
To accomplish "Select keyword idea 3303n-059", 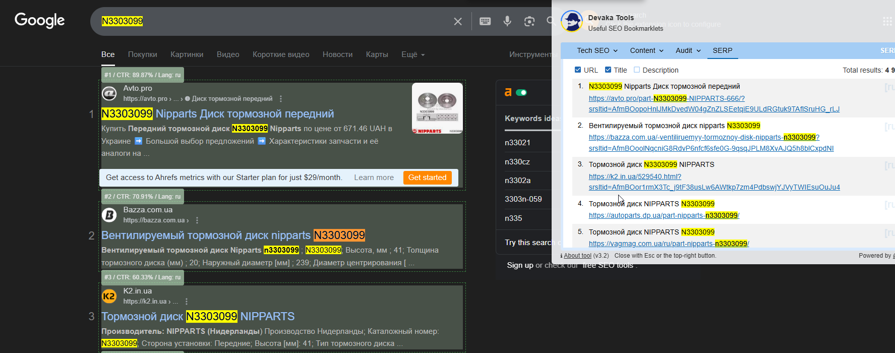I will [x=523, y=199].
